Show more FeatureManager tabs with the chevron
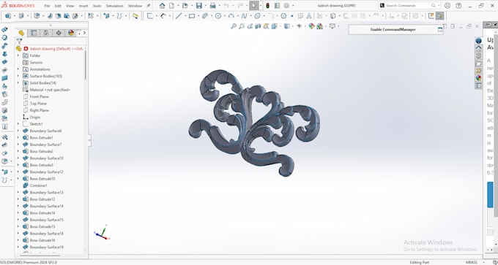Screen dimensions: 498x265 click(84, 33)
